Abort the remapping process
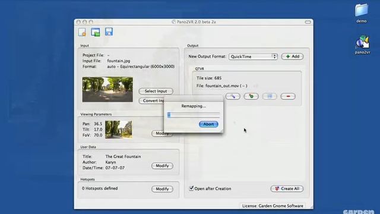The image size is (380, 214). [208, 124]
